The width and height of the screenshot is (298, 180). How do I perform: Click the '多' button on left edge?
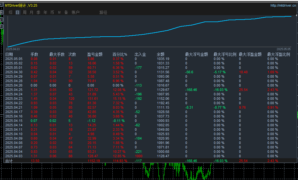(x=1, y=13)
